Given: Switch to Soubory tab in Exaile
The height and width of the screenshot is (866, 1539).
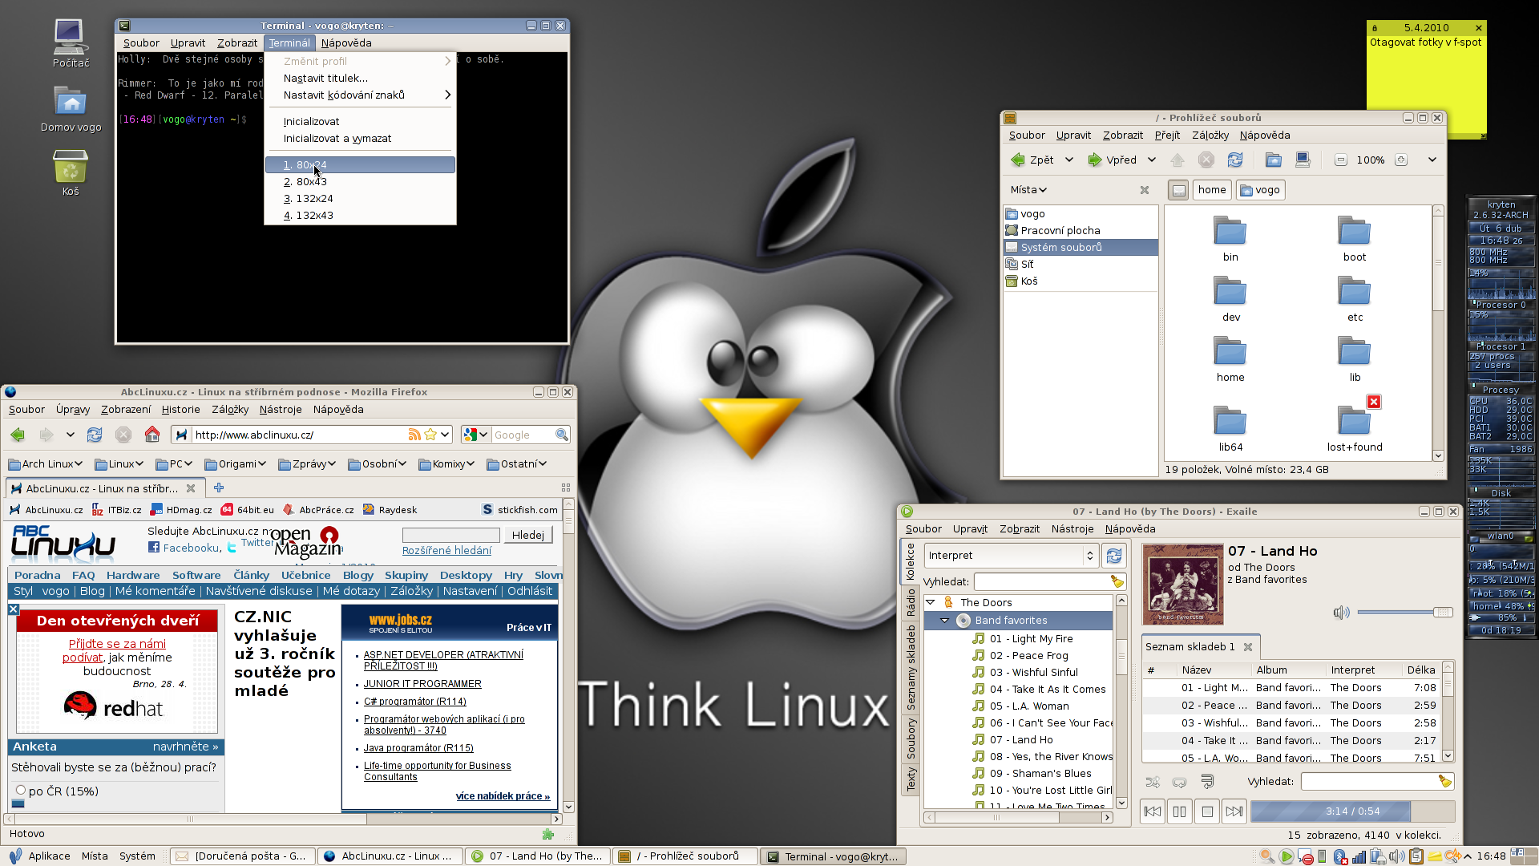Looking at the screenshot, I should (x=911, y=739).
